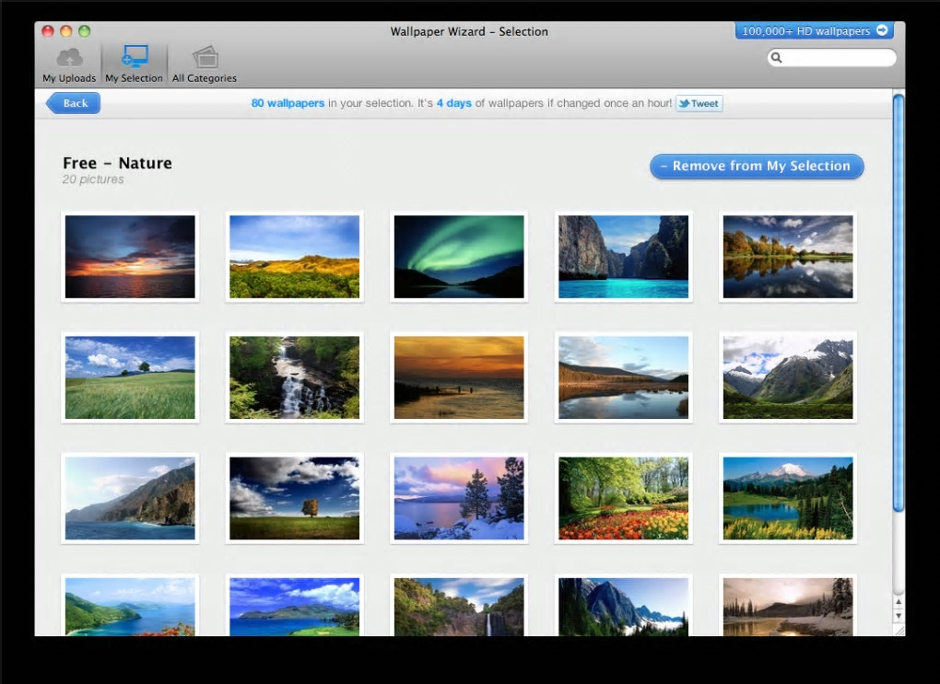Image resolution: width=940 pixels, height=684 pixels.
Task: Select the turquoise lagoon cliffs thumbnail
Action: (x=624, y=257)
